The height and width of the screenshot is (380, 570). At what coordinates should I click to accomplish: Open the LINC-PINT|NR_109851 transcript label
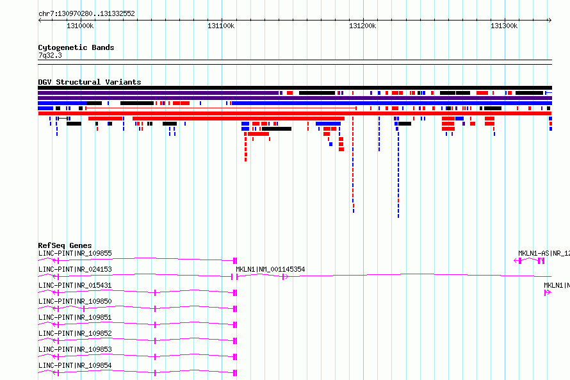tap(75, 317)
